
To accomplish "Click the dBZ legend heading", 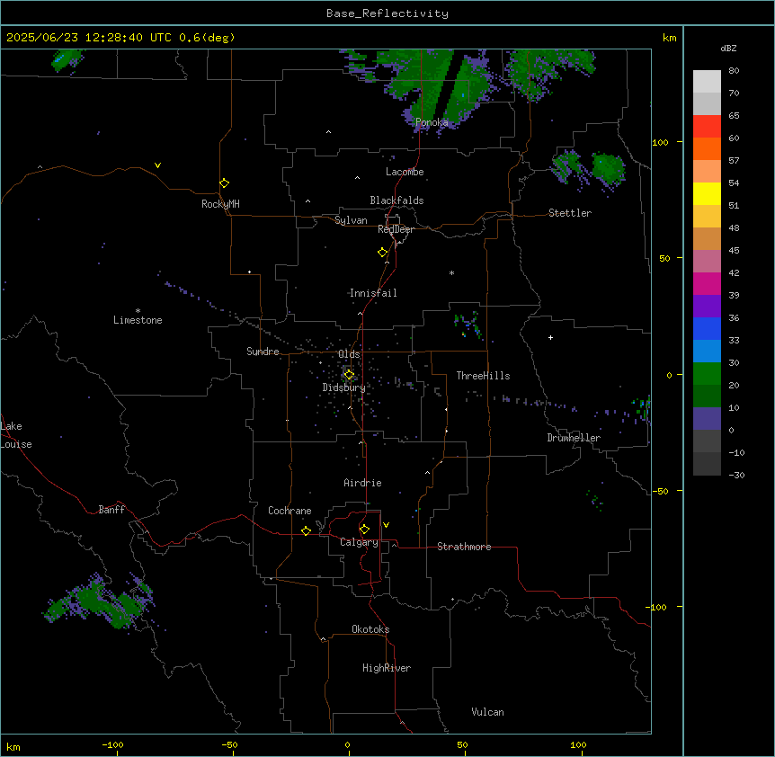I will pos(728,48).
